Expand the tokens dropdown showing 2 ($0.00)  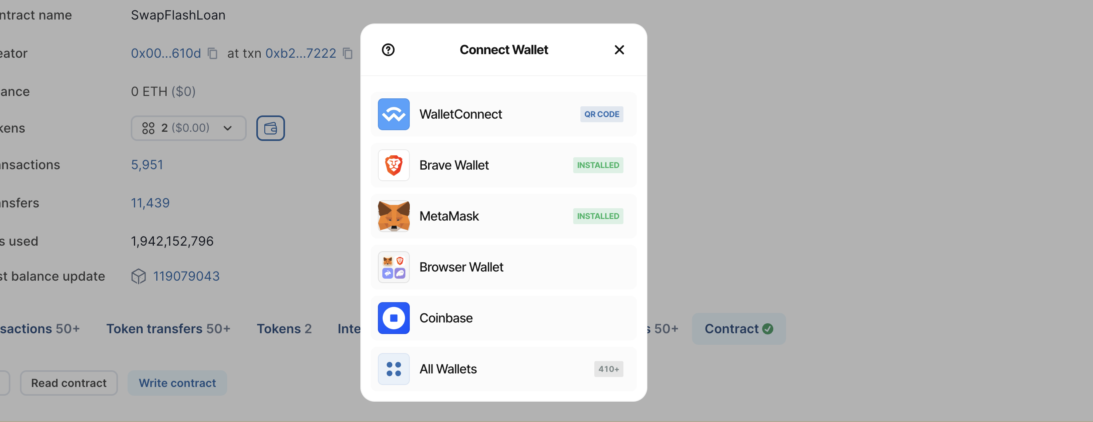pos(189,128)
